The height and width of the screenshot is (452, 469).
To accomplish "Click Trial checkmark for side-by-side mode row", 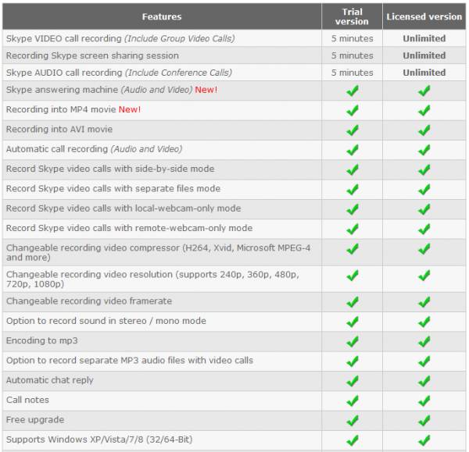I will 353,169.
